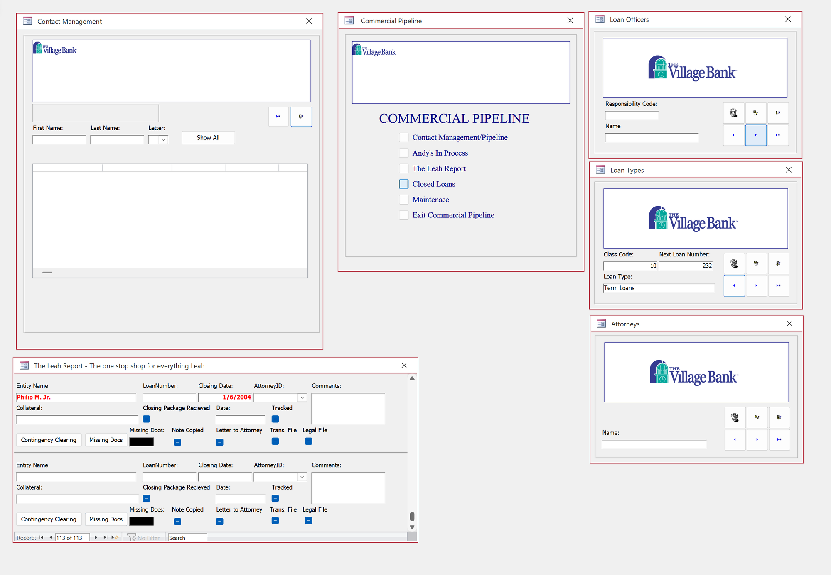
Task: Open the Letter dropdown in Contact Management
Action: point(163,140)
